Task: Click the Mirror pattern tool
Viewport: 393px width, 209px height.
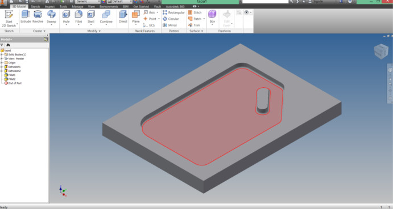Action: (x=170, y=25)
